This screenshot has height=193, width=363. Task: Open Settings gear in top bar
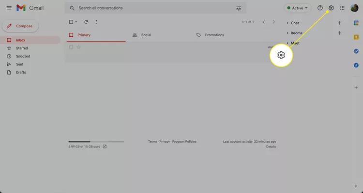(x=331, y=8)
